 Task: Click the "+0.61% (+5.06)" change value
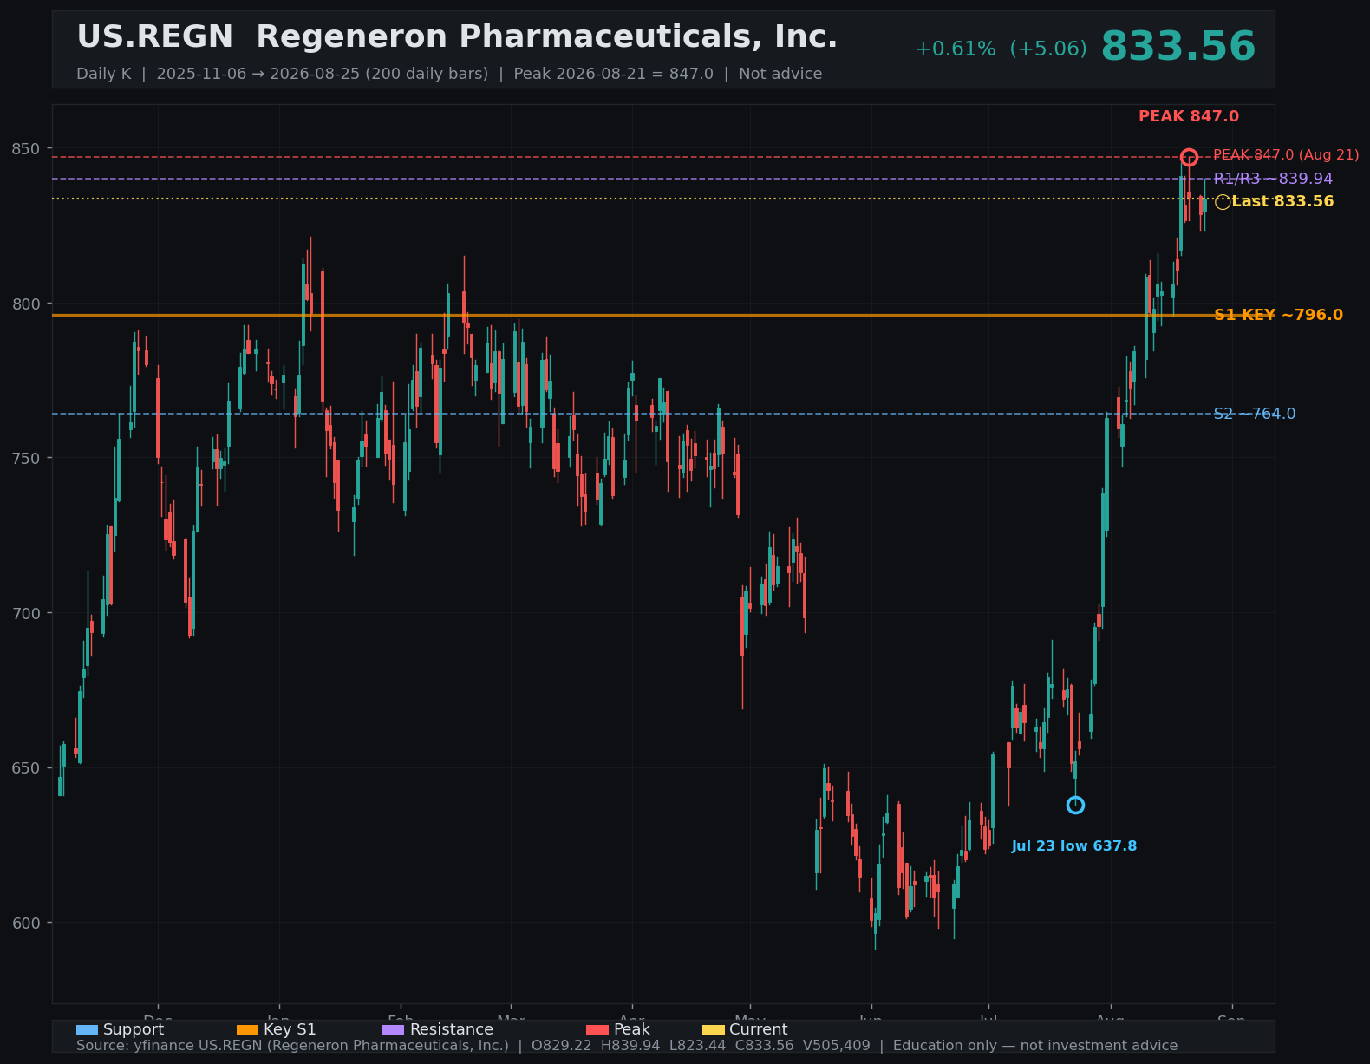click(1001, 49)
